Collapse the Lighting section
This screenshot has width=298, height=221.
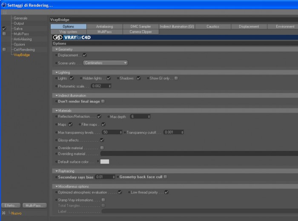57,72
